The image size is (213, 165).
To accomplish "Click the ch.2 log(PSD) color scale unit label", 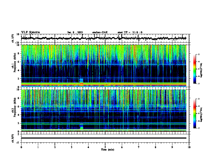I will (x=202, y=115).
